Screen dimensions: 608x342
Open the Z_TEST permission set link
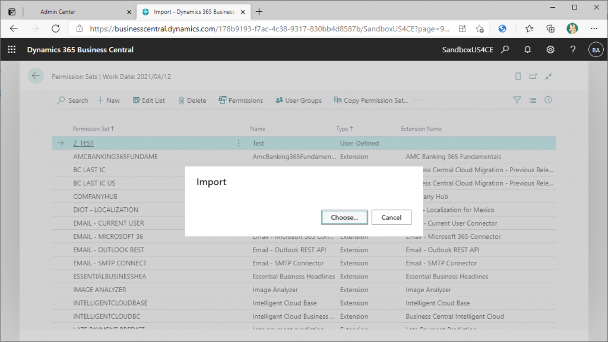tap(83, 143)
